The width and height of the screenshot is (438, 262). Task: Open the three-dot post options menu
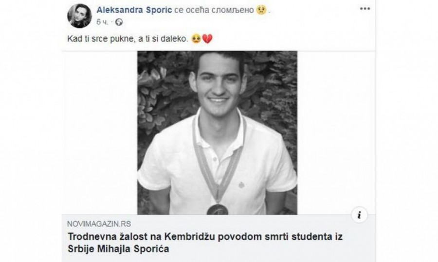pos(365,9)
